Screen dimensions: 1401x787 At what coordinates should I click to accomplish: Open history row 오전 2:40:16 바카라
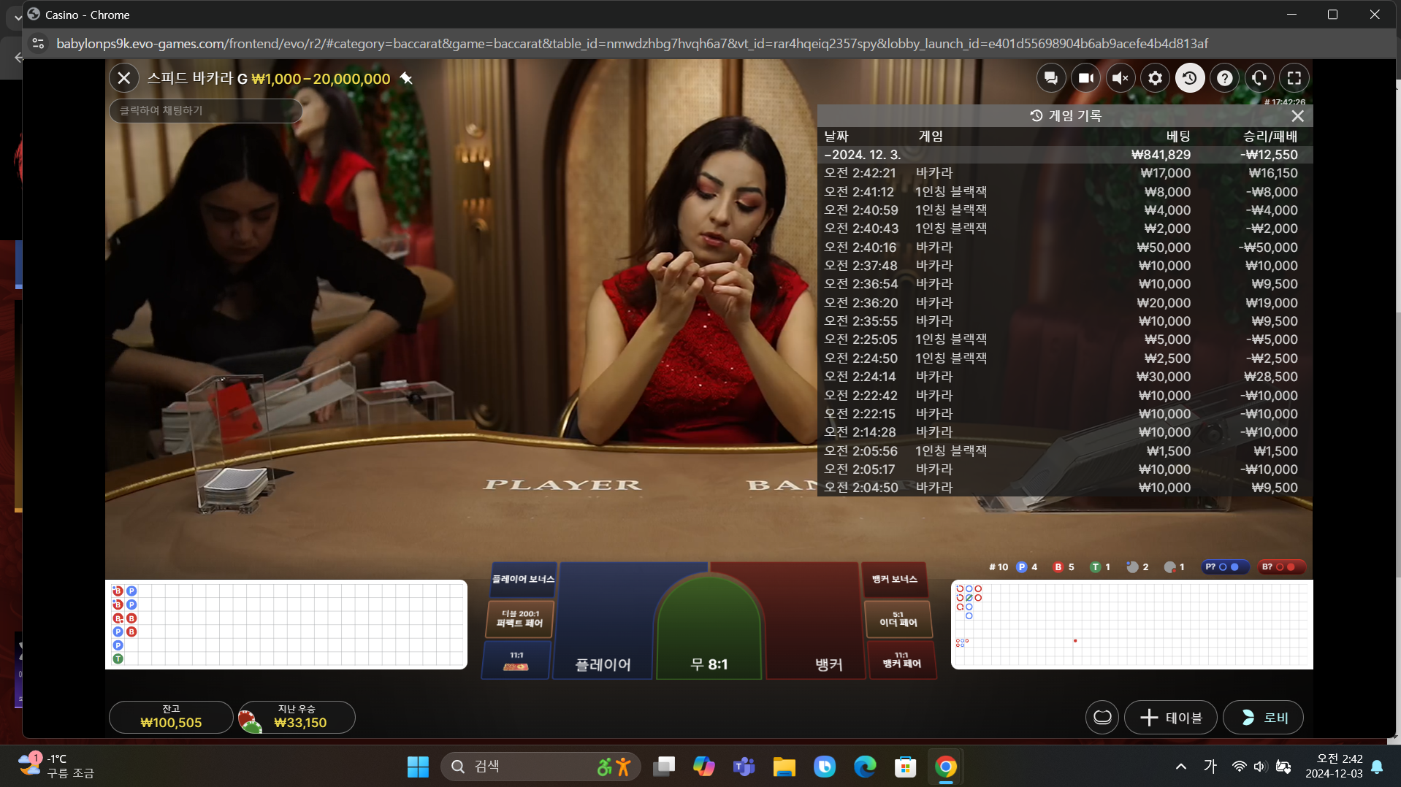1064,247
